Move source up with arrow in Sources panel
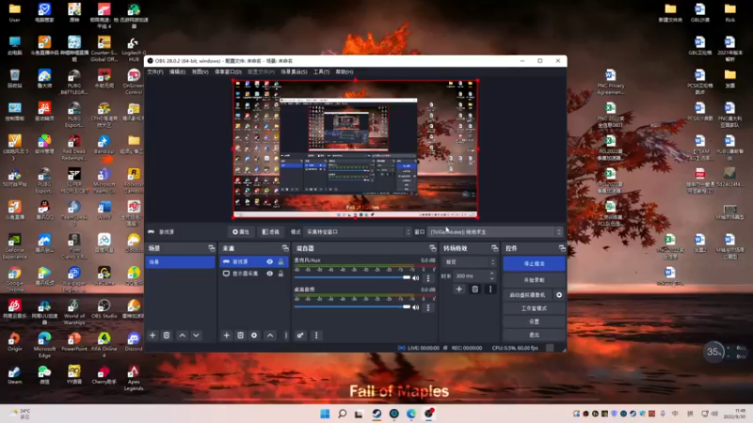The height and width of the screenshot is (423, 753). [x=270, y=336]
